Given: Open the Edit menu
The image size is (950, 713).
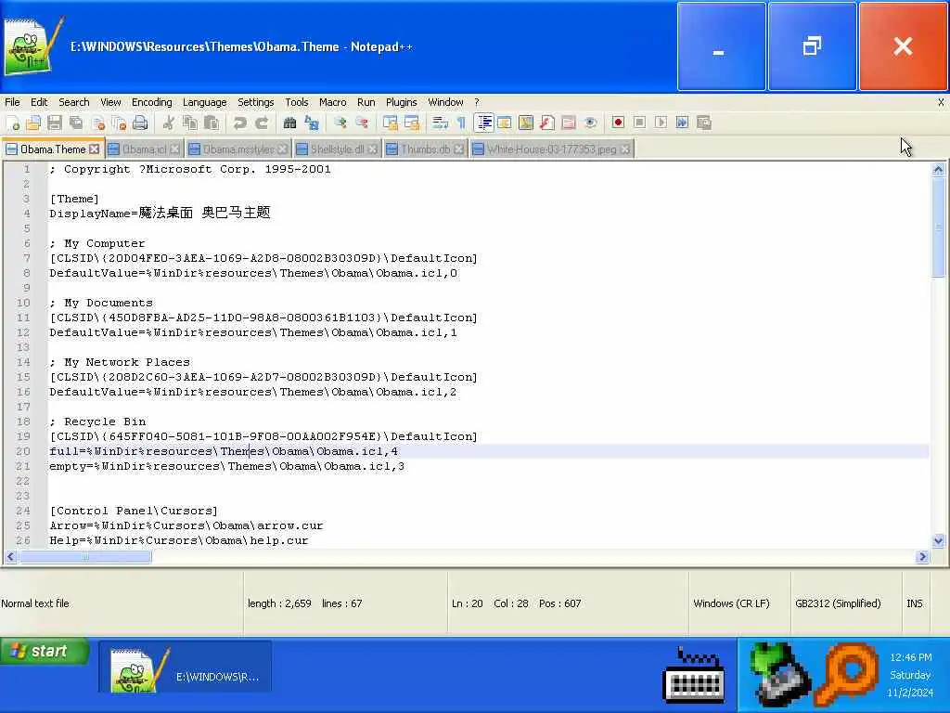Looking at the screenshot, I should (x=39, y=102).
